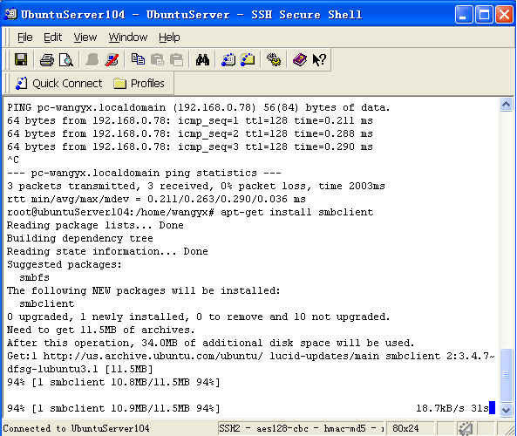Click the 'Reading package lists... Done' line
Screen dimensions: 517x436
click(95, 225)
